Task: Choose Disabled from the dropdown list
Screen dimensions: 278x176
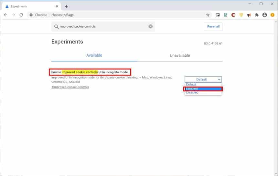Action: pyautogui.click(x=203, y=92)
